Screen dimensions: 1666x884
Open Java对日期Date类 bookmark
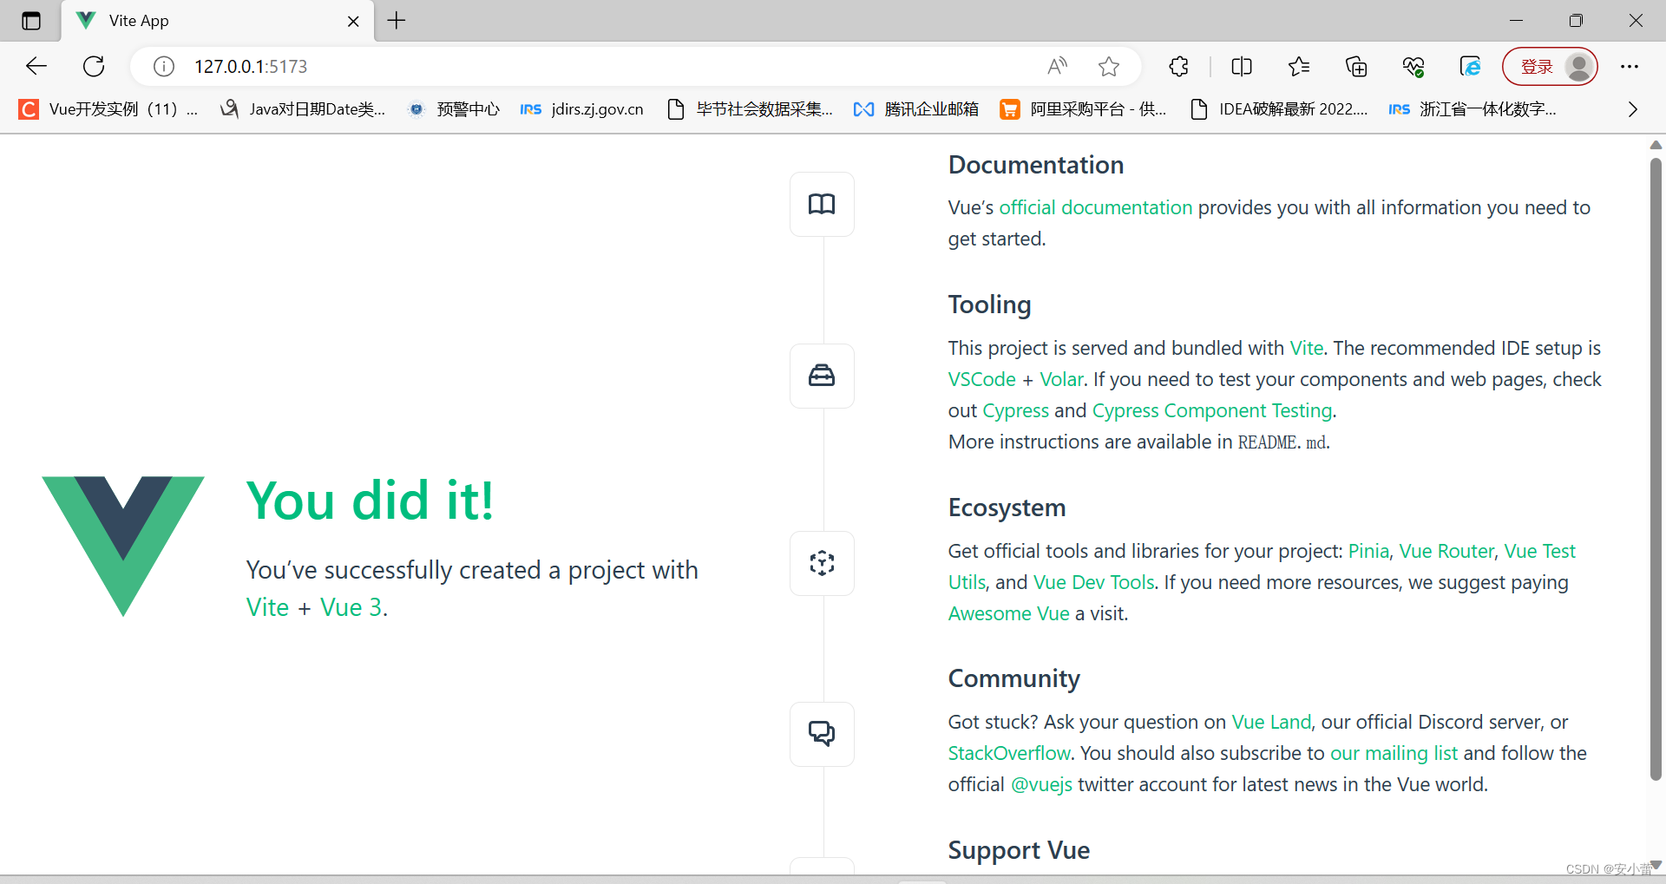point(303,108)
